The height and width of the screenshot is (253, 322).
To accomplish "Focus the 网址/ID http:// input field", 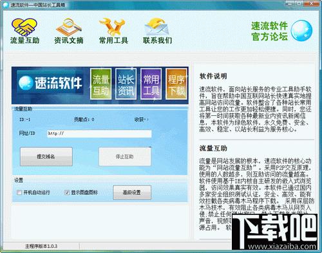I will [x=99, y=133].
